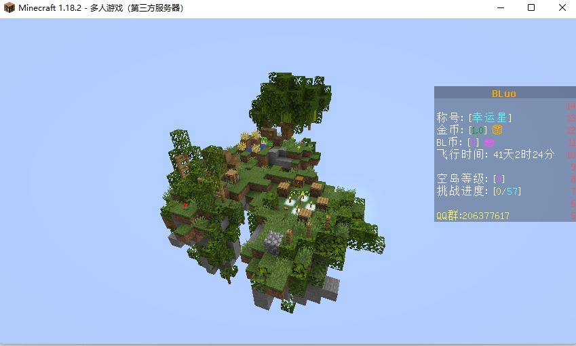Image resolution: width=576 pixels, height=346 pixels.
Task: Maximize the Minecraft window
Action: click(531, 7)
